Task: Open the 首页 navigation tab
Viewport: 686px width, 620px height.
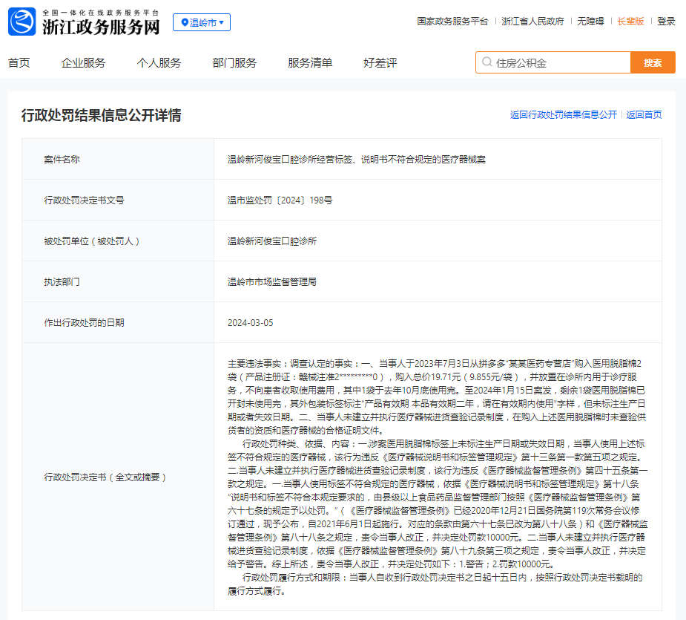Action: pyautogui.click(x=19, y=62)
